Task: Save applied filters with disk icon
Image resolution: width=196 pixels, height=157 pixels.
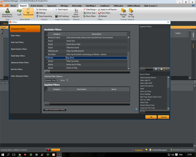Action: point(156,69)
